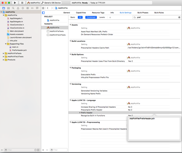The image size is (182, 153).
Task: Open the Info tab
Action: pos(112,13)
